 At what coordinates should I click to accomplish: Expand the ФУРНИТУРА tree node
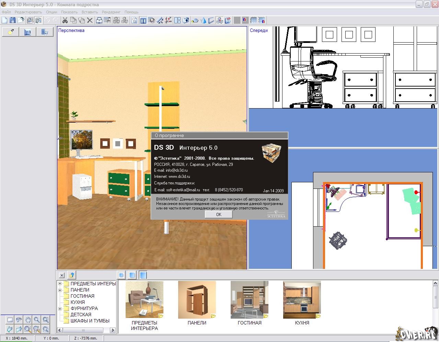(60, 308)
